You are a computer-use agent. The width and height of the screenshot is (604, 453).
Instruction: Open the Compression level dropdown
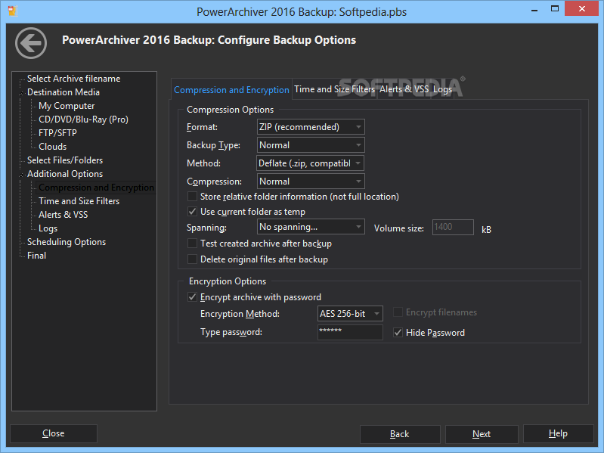click(x=311, y=182)
